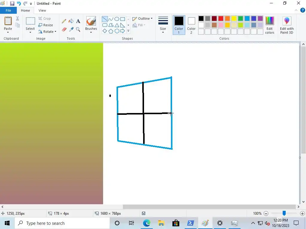
Task: Open the Outline dropdown
Action: 143,18
